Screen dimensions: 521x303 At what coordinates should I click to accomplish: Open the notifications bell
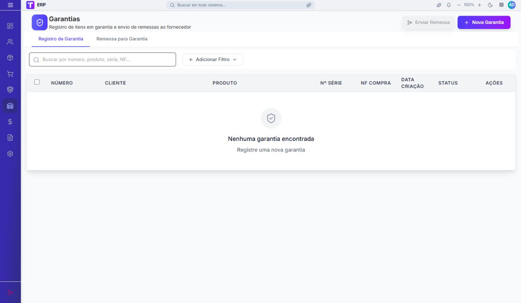(x=449, y=5)
